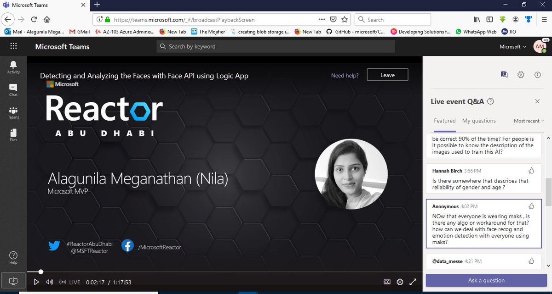The height and width of the screenshot is (294, 552).
Task: Select the Microsoft Teams browser tab
Action: (45, 5)
